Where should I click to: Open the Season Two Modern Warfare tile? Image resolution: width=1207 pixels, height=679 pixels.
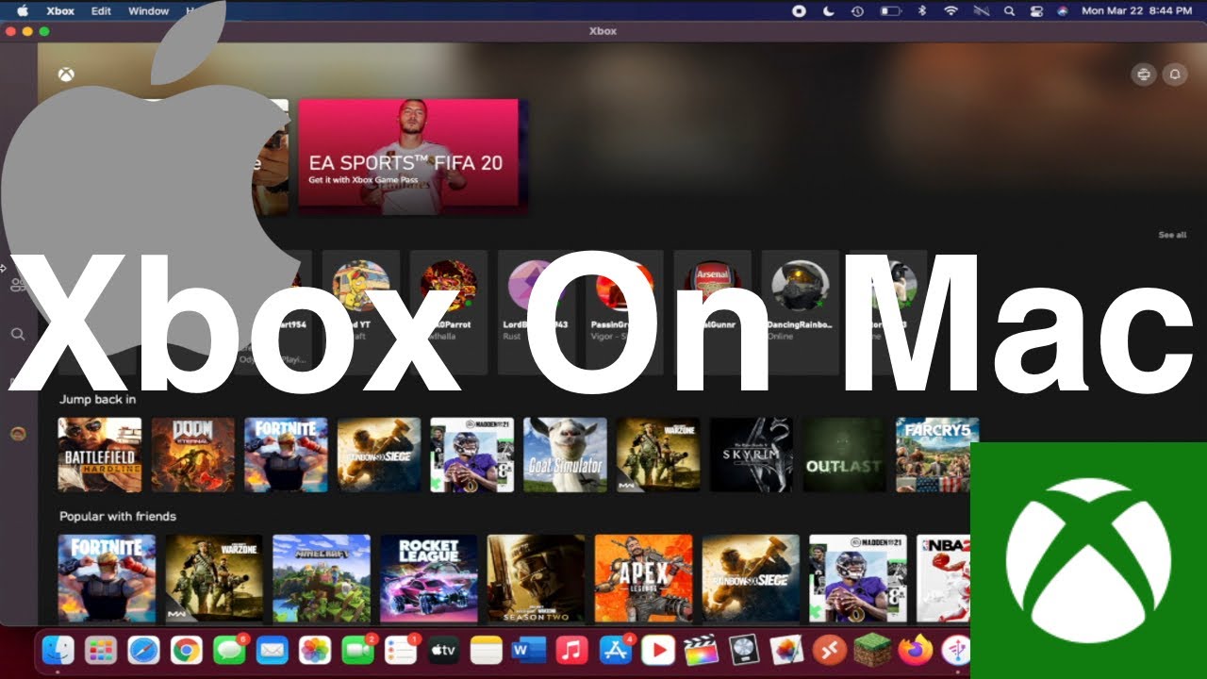coord(537,578)
